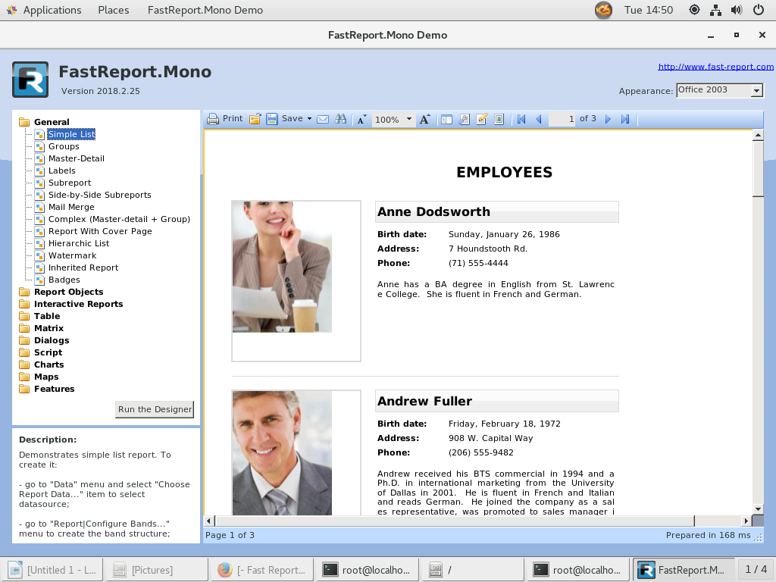Select Report With Cover Page
776x582 pixels.
coord(100,231)
